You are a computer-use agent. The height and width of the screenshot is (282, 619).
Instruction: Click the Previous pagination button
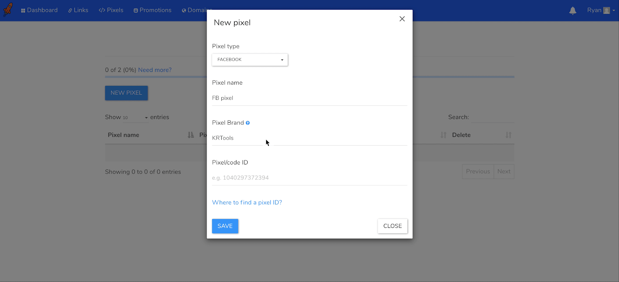(478, 171)
